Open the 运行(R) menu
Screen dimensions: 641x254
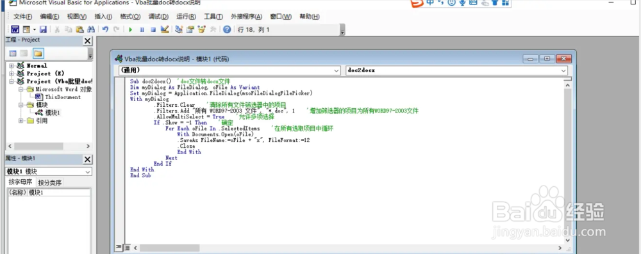tap(186, 17)
